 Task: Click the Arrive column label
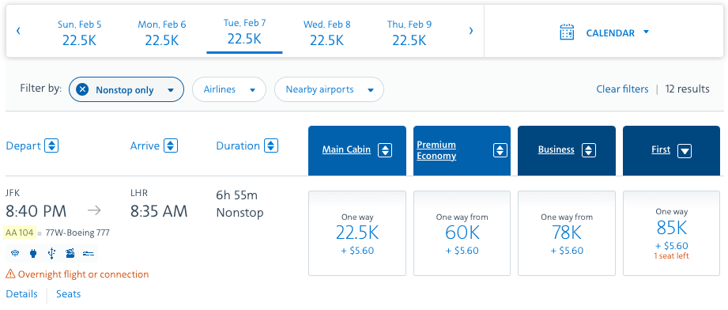coord(145,146)
